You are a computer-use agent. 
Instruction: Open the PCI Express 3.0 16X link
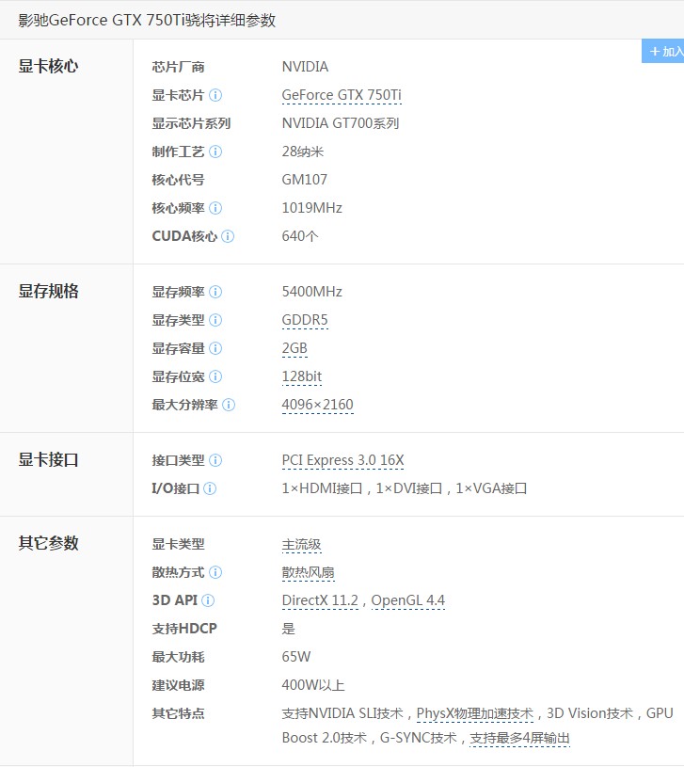click(342, 460)
